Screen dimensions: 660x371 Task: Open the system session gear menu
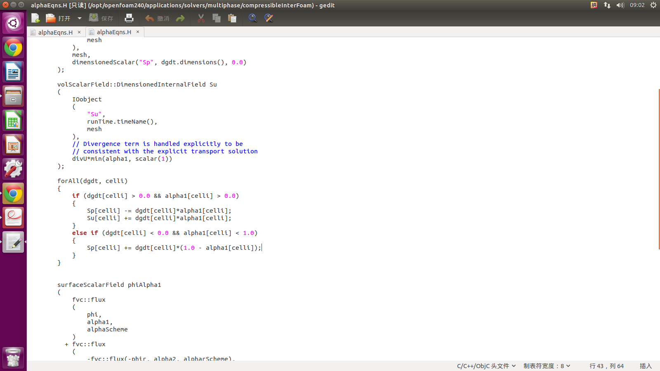(653, 5)
